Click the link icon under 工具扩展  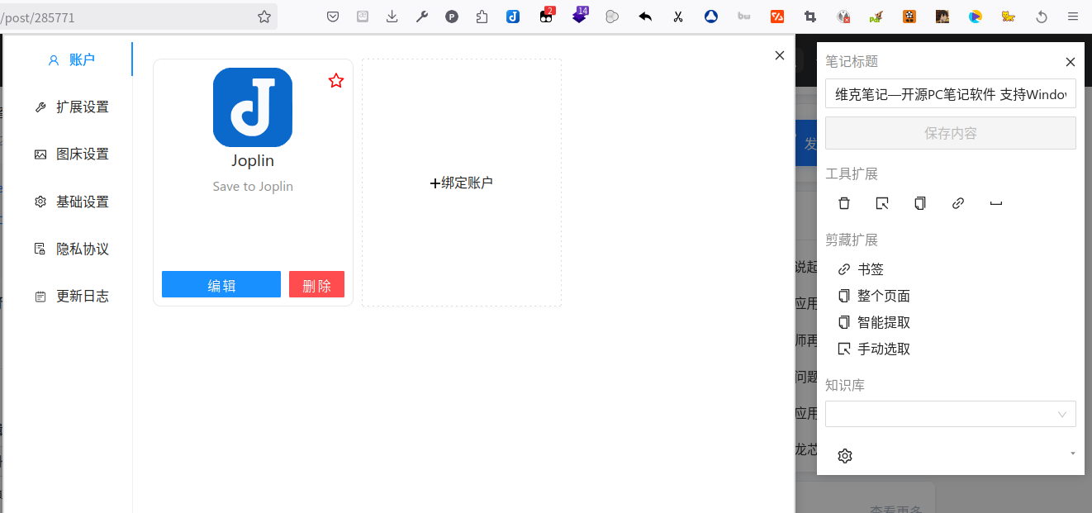958,203
